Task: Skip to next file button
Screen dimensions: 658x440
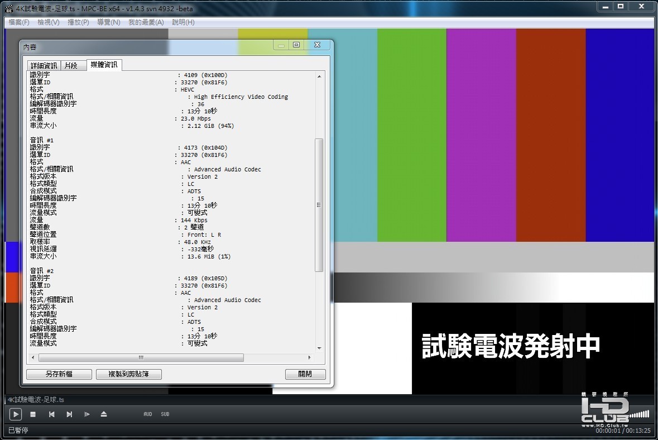Action: click(69, 414)
